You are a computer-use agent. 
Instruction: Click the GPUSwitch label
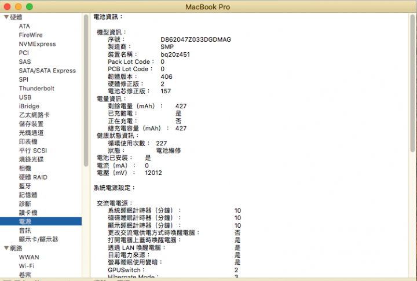point(126,270)
